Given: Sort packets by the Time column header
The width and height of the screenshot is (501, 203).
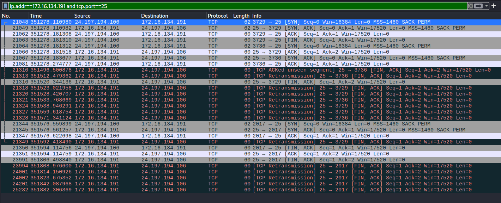Looking at the screenshot, I should point(51,16).
